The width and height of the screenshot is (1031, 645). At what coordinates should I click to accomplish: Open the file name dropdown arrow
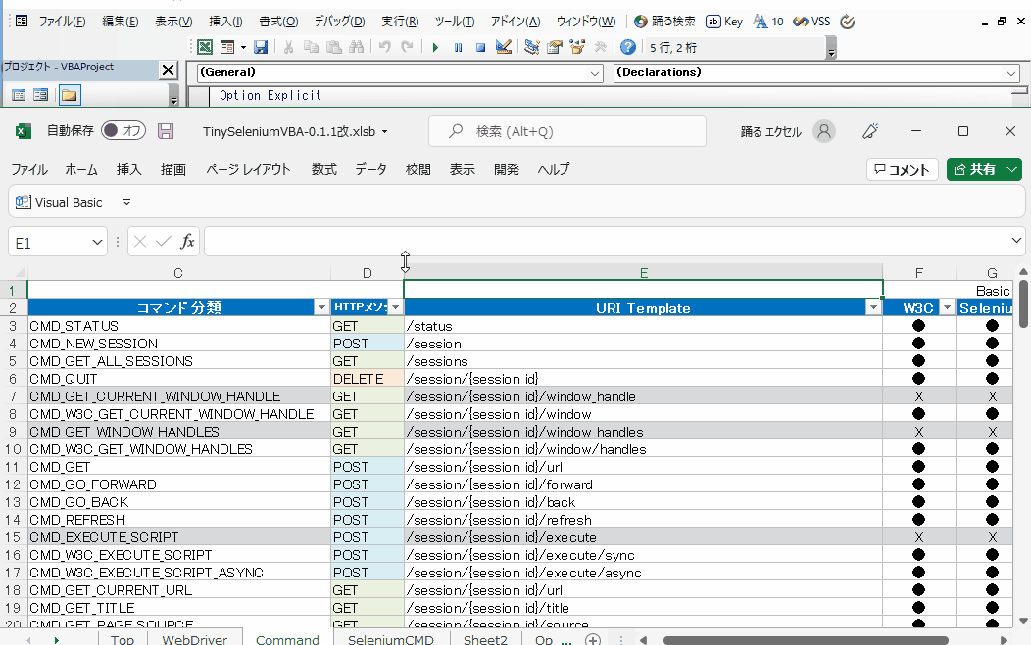pos(384,132)
